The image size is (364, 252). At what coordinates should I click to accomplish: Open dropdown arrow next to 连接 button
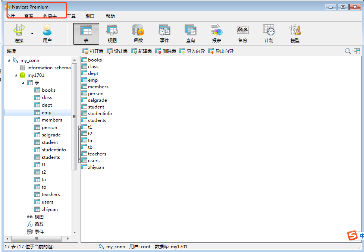point(32,34)
